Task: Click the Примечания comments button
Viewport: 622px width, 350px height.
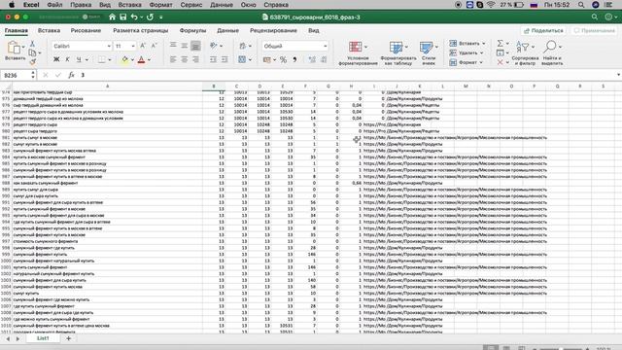Action: tap(594, 30)
